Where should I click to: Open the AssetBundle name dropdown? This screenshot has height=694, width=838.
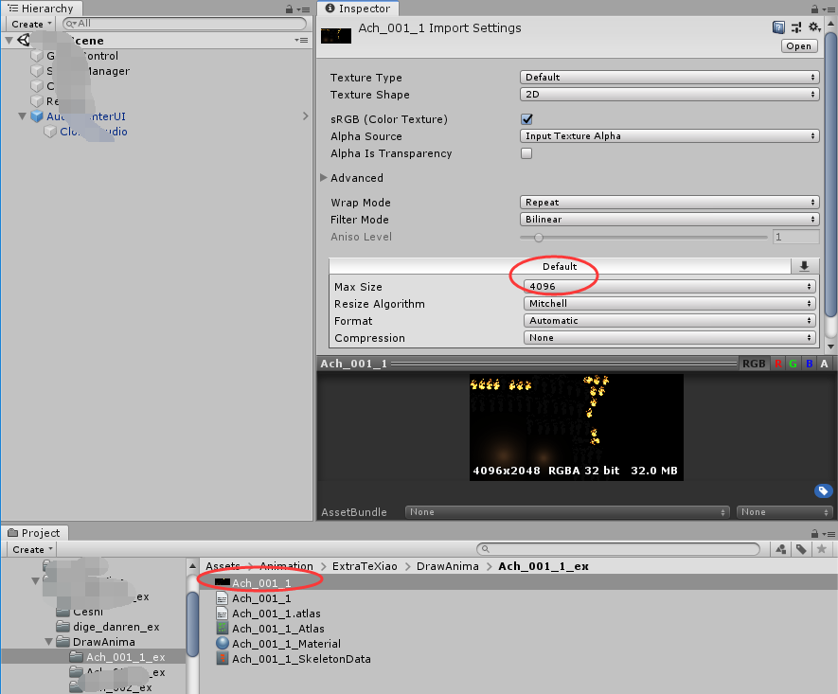click(567, 512)
